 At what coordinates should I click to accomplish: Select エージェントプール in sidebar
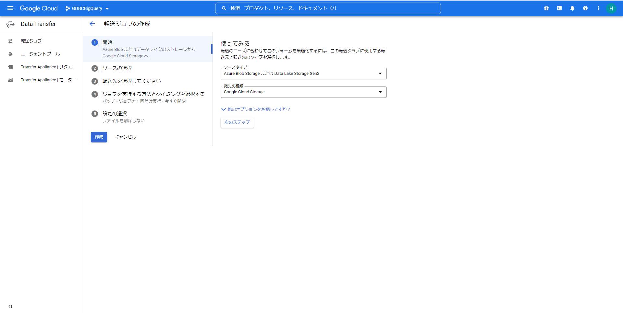[40, 54]
